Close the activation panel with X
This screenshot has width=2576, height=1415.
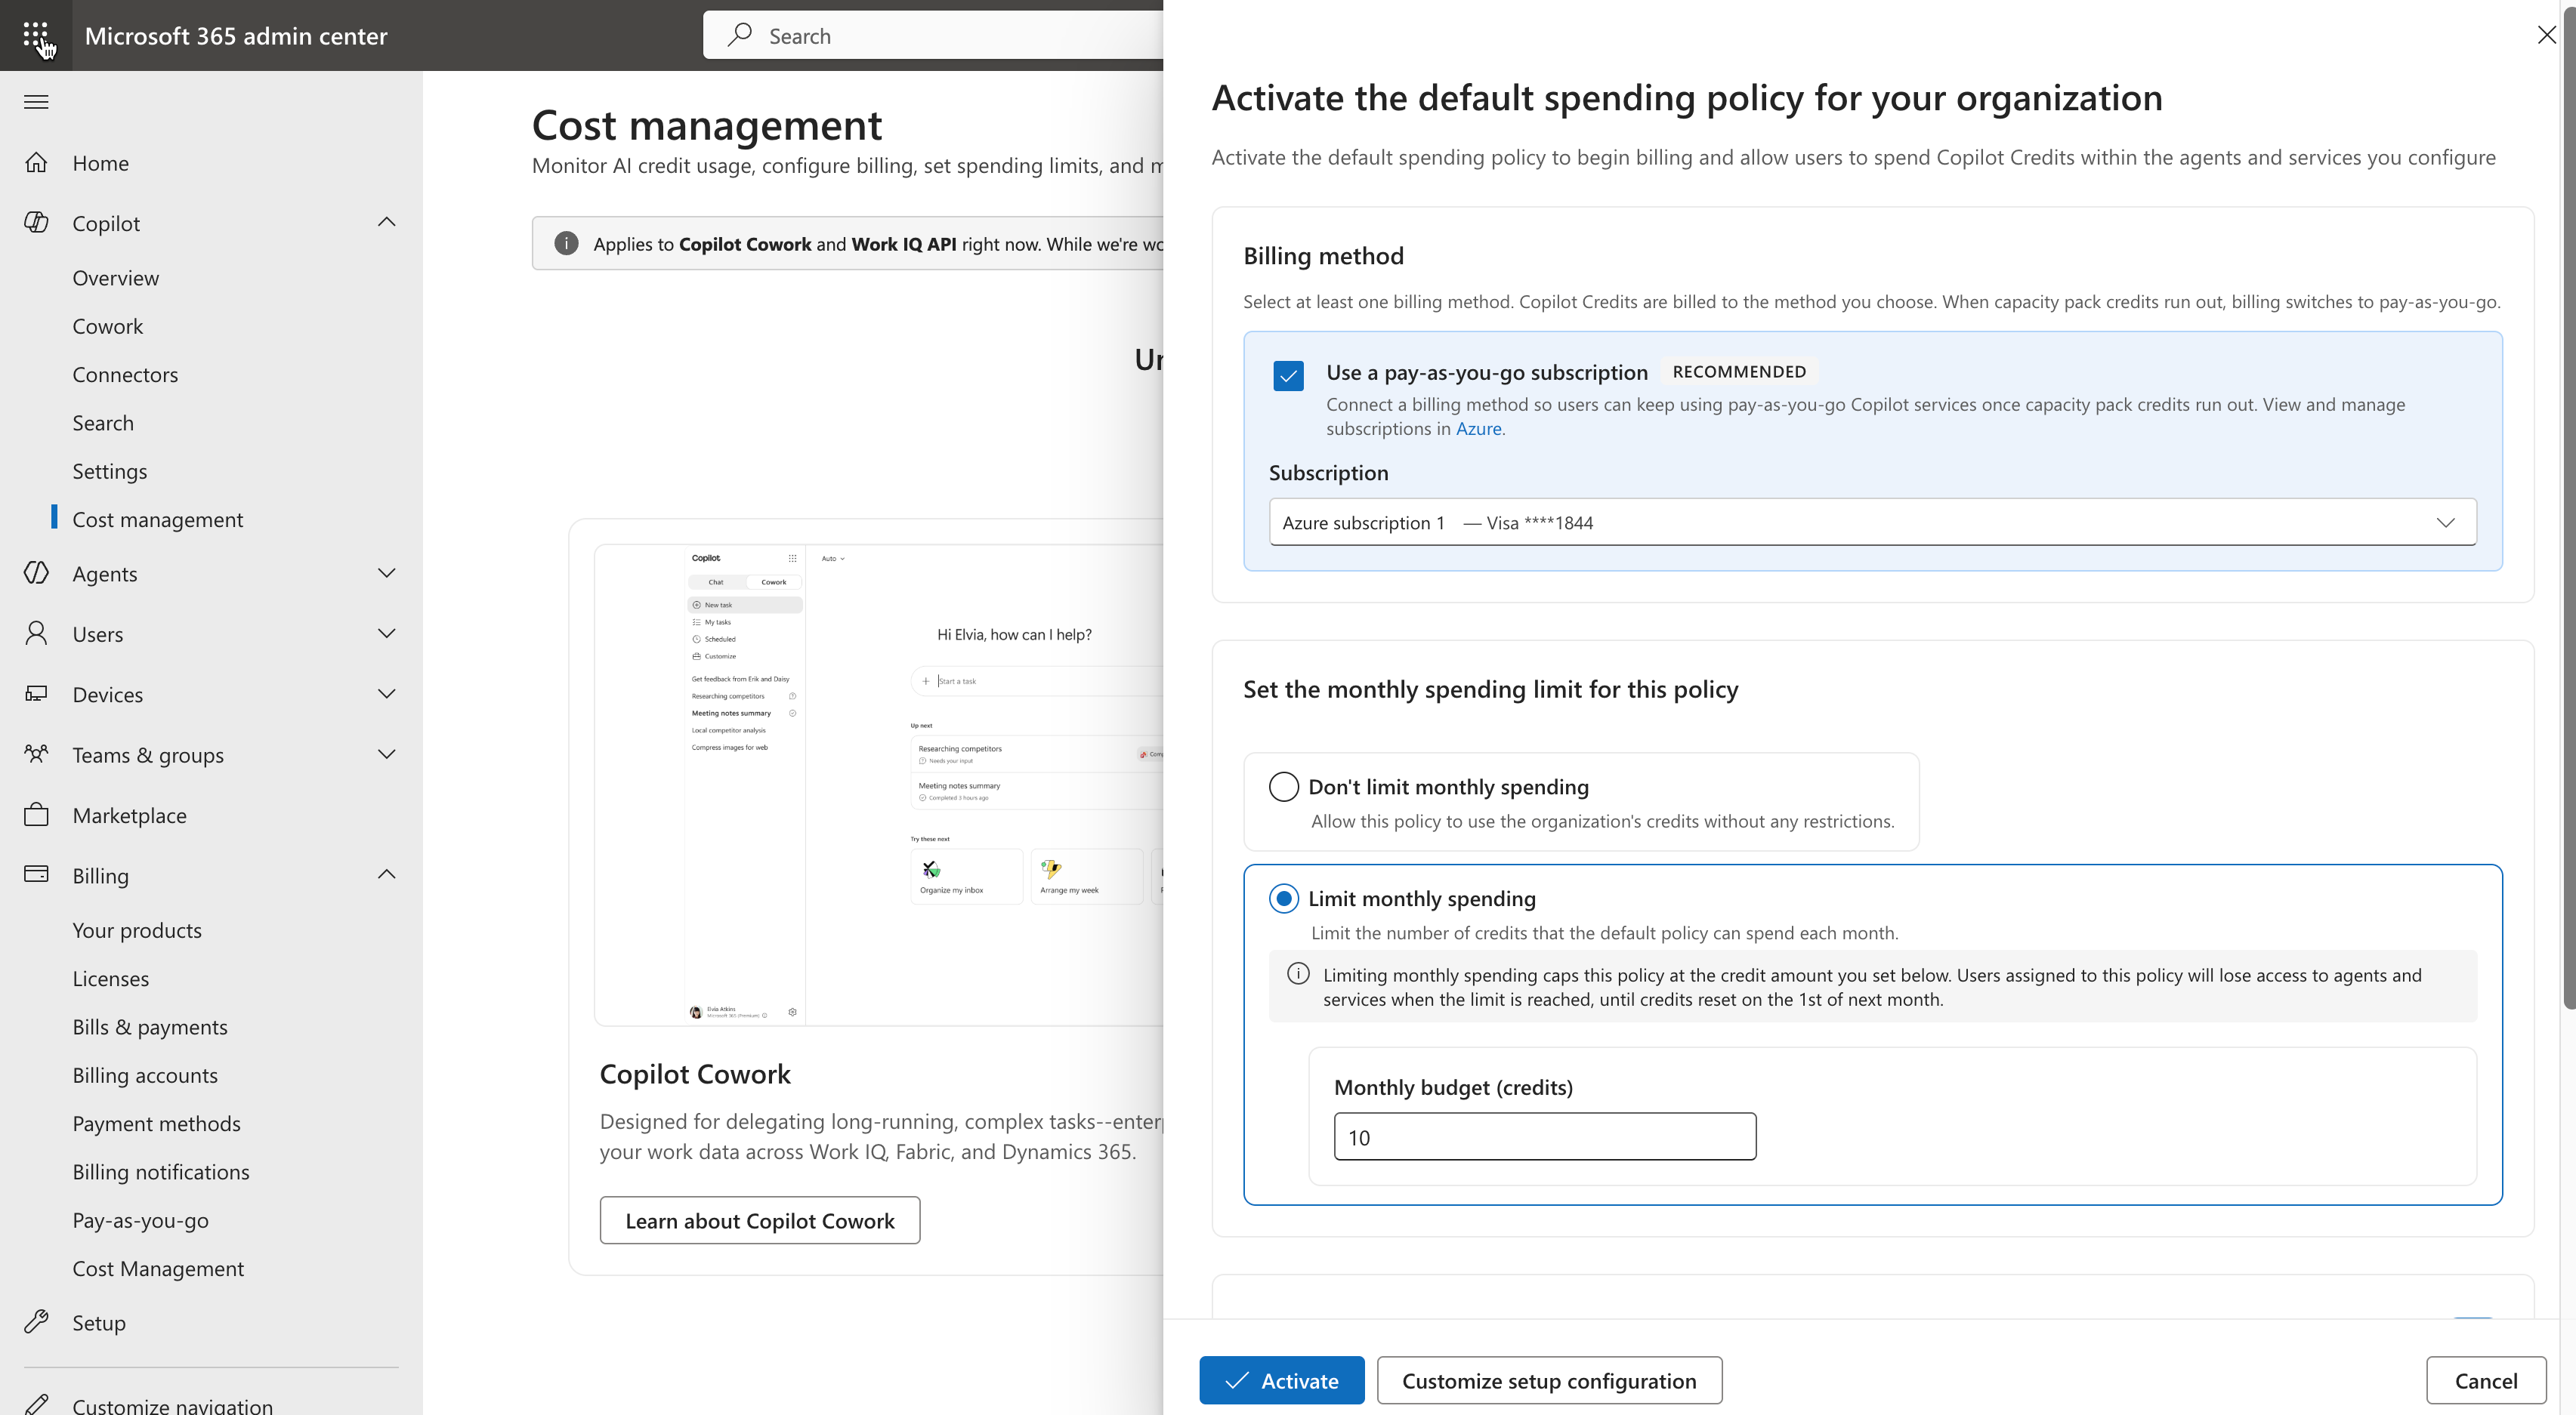(2546, 35)
